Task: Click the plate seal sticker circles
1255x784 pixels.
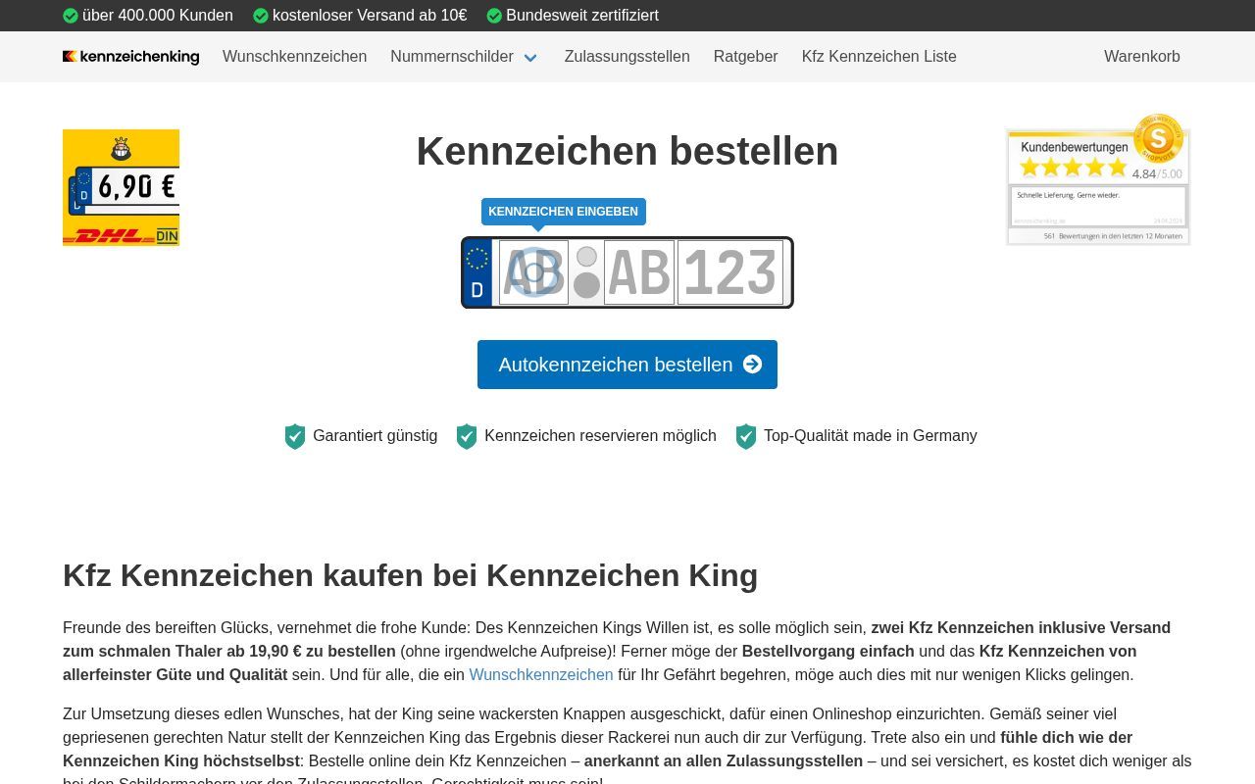Action: point(586,272)
